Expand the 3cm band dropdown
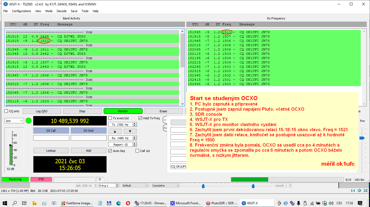Viewport: 370px width, 207px height. (x=14, y=121)
